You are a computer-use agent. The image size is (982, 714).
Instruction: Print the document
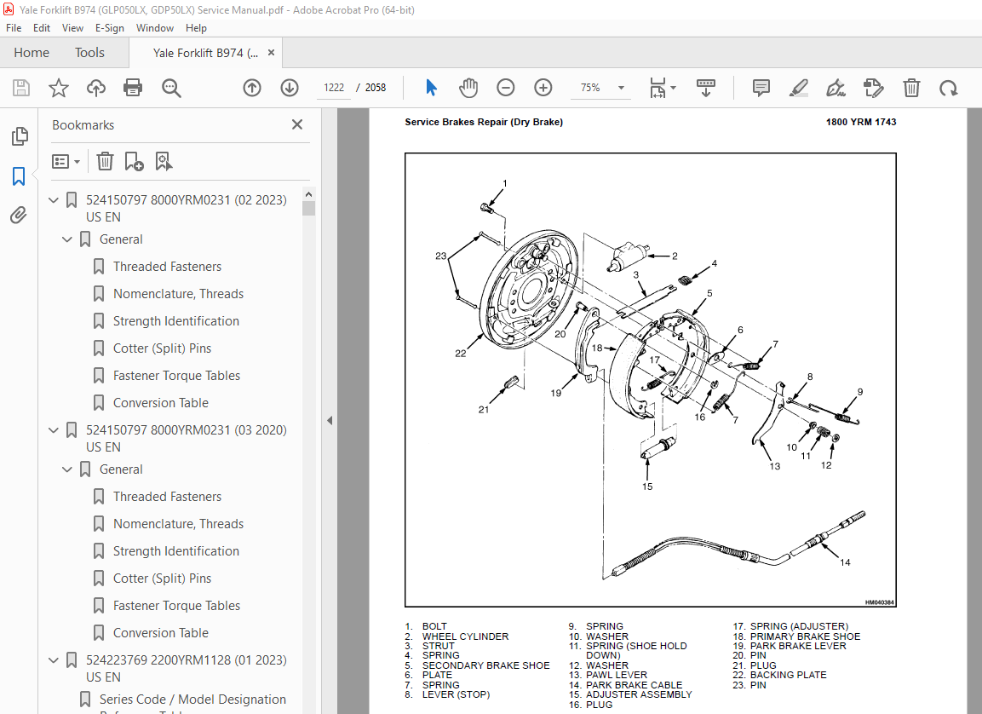133,88
